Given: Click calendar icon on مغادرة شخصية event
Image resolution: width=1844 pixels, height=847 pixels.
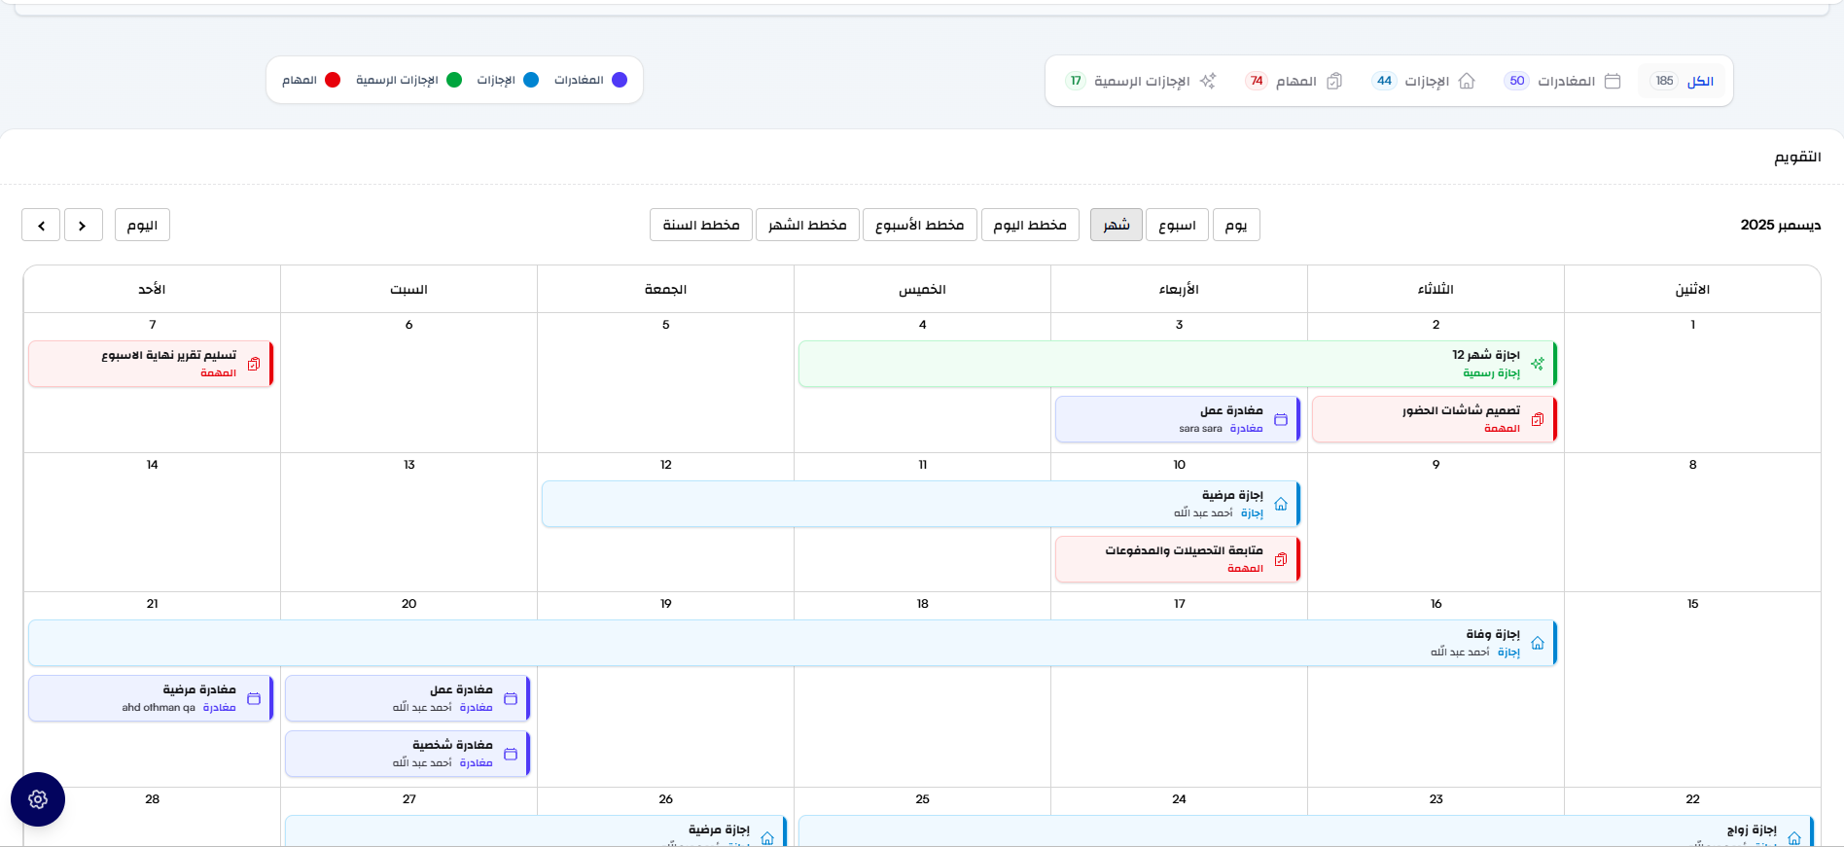Looking at the screenshot, I should click(511, 754).
